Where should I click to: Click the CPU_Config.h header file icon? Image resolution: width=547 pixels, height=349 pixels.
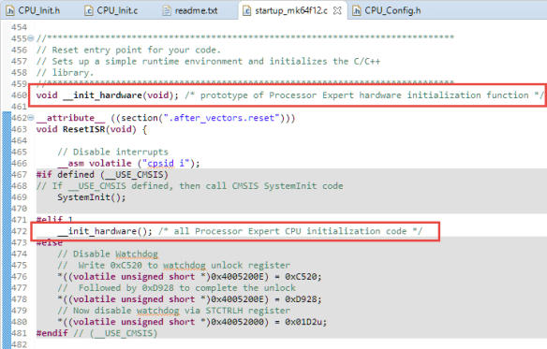[356, 11]
